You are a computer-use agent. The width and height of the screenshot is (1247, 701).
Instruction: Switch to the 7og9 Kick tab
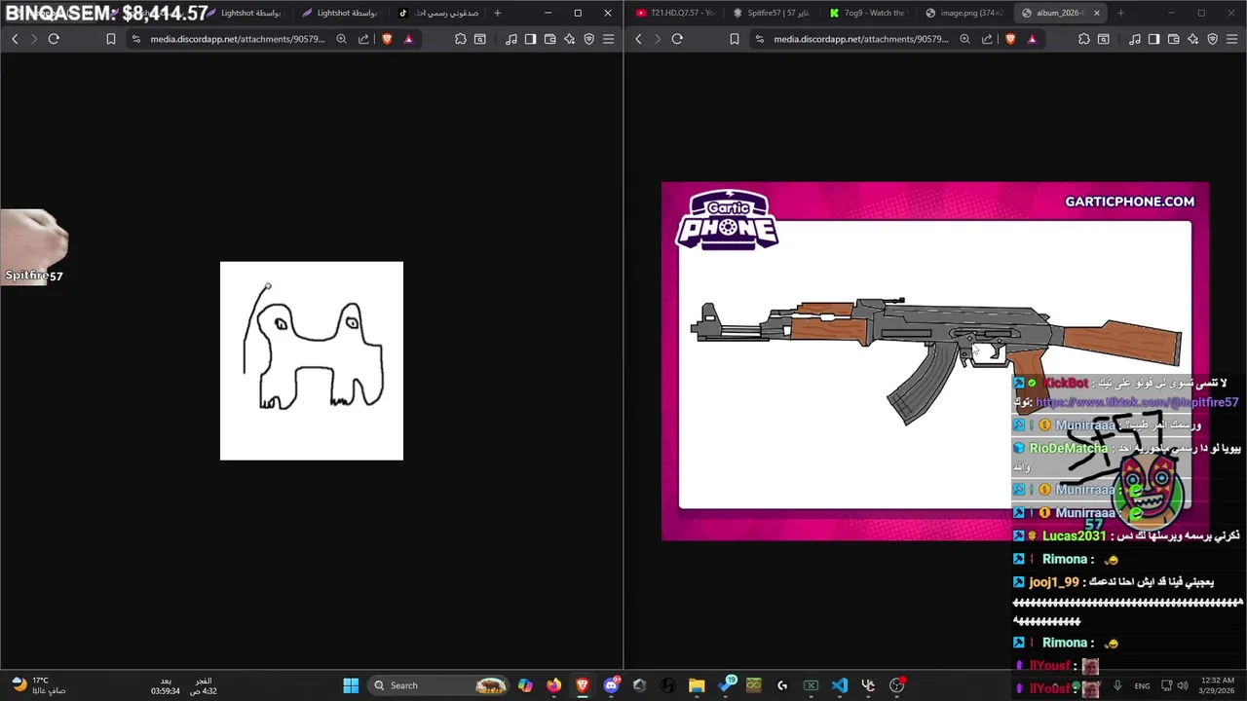(x=867, y=13)
